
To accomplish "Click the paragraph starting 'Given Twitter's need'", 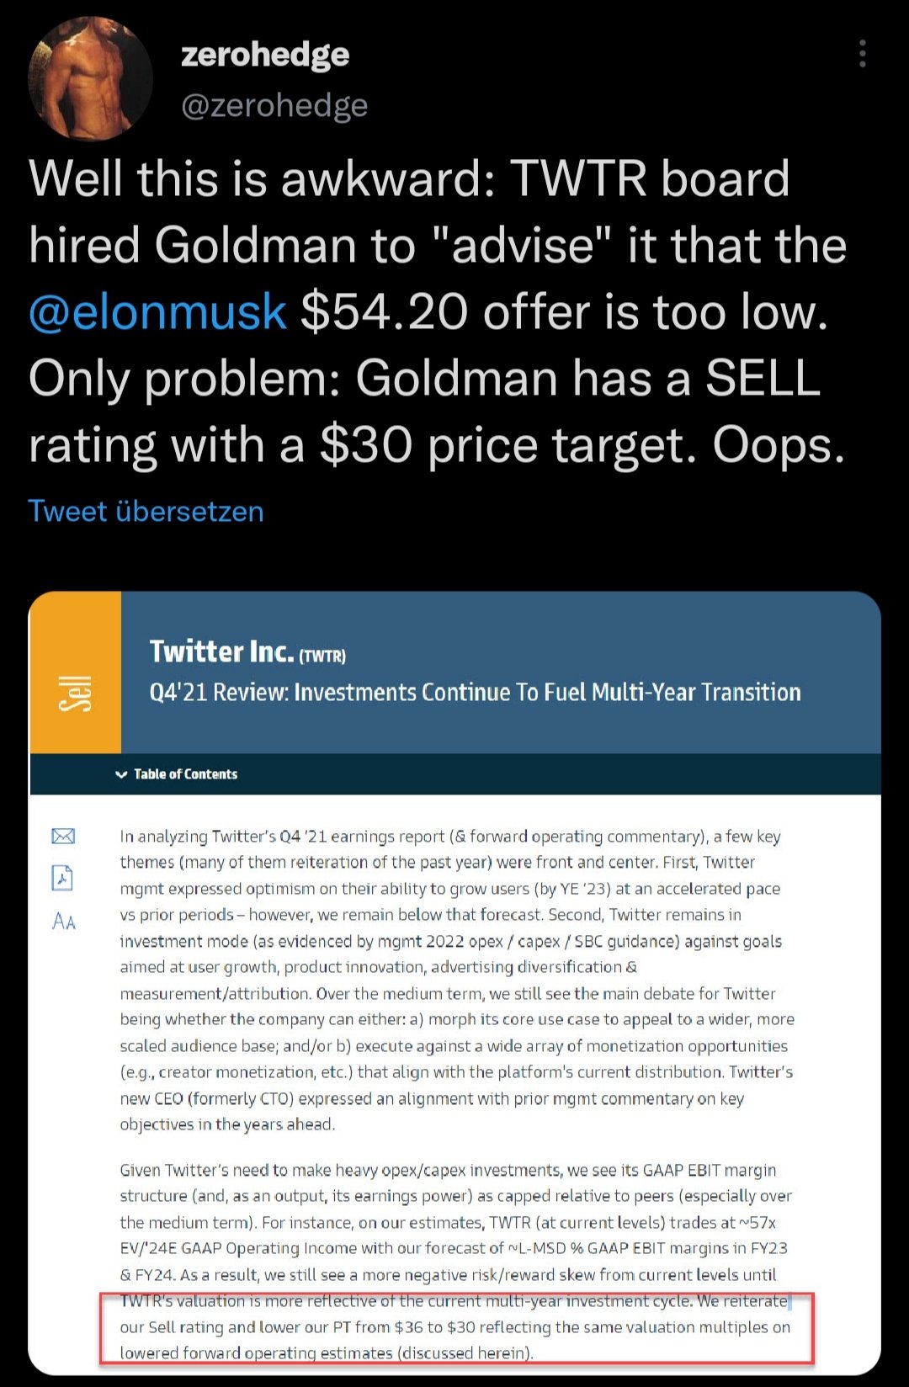I will click(x=454, y=1222).
